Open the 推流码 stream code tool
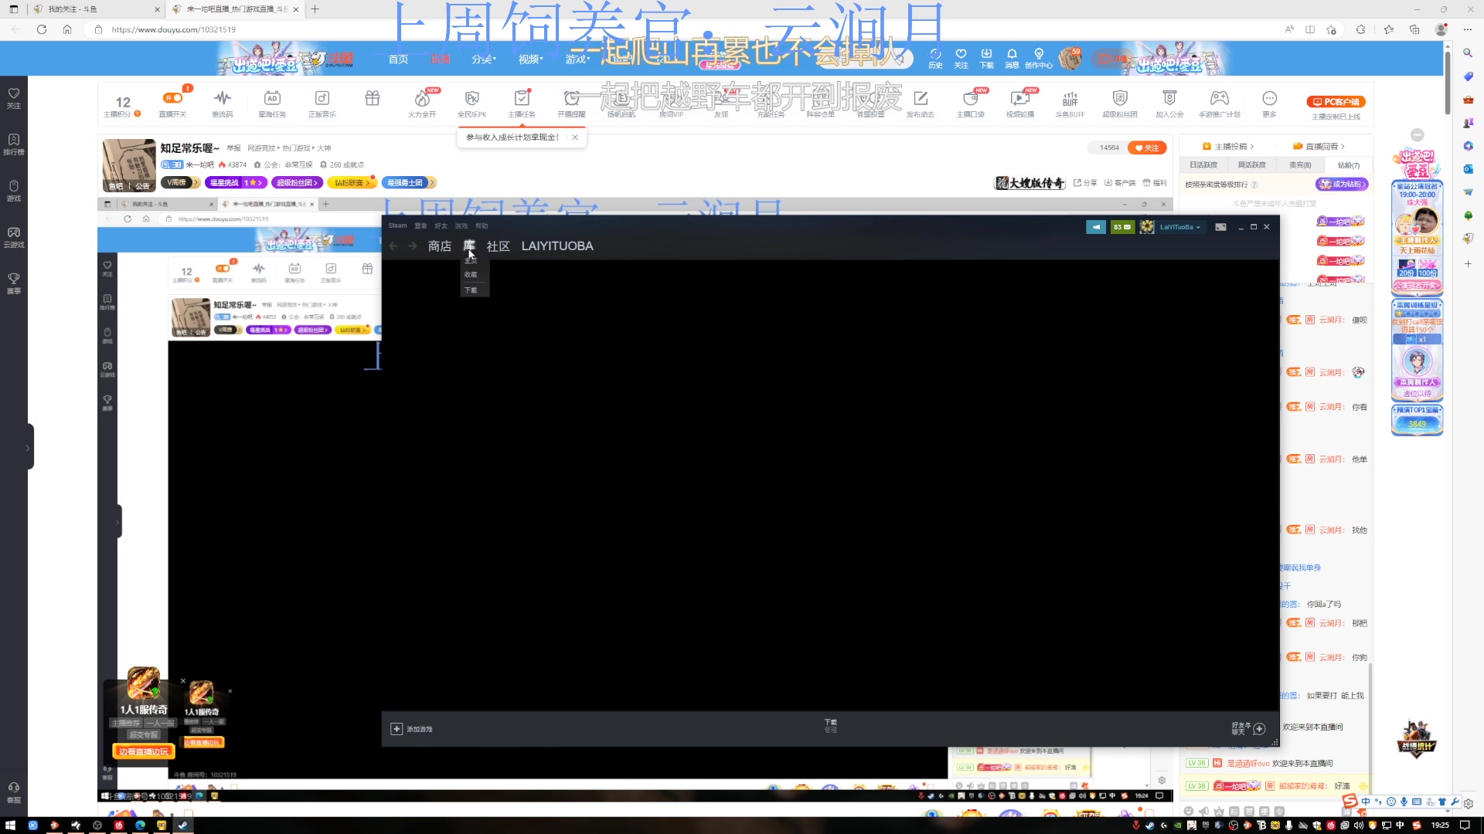Screen dimensions: 1484x834 click(223, 103)
